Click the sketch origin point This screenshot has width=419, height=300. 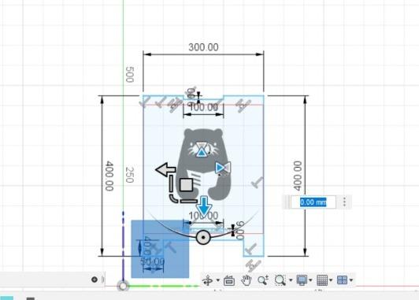point(123,286)
